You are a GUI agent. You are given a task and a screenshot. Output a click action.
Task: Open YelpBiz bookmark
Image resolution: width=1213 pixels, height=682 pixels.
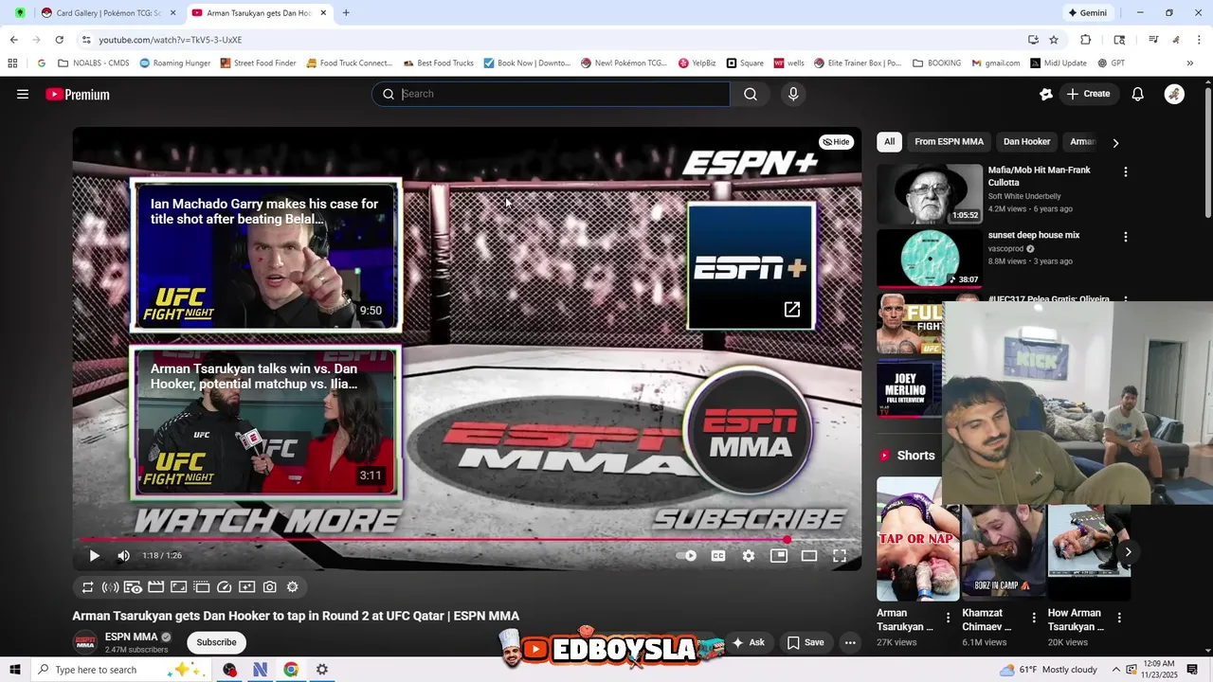point(697,63)
